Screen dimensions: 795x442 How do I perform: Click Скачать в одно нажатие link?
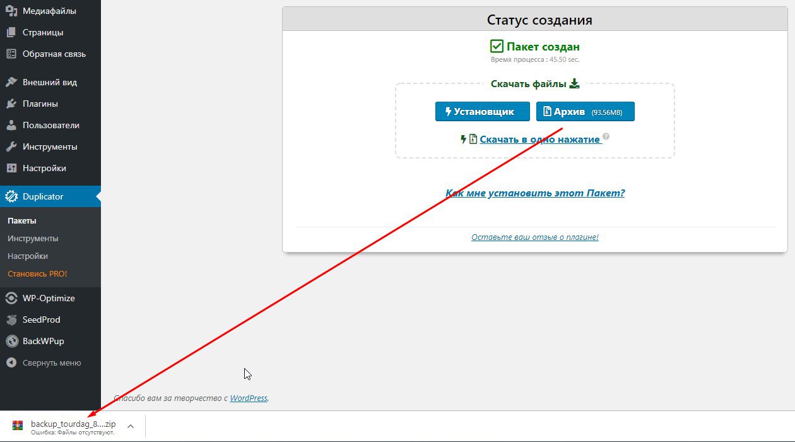[x=541, y=139]
